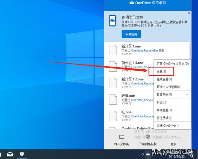The image size is (198, 159).
Task: Click file icon for 吃.one
Action: click(113, 116)
